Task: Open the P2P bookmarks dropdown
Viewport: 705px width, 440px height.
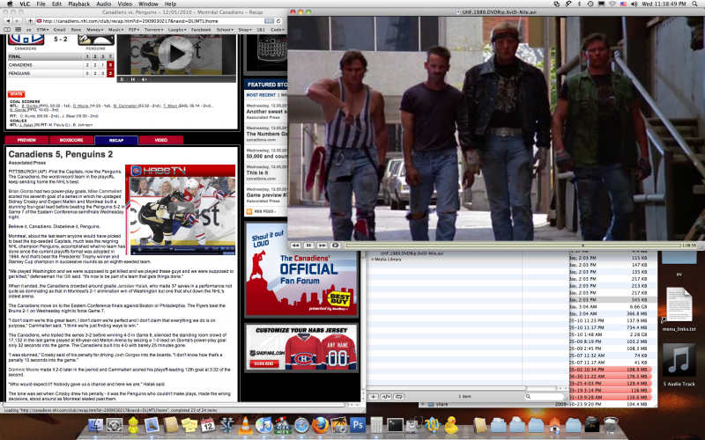Action: pyautogui.click(x=134, y=30)
